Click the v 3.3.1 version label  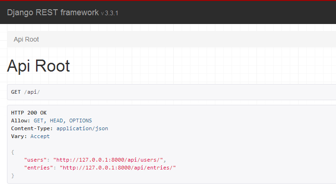110,13
